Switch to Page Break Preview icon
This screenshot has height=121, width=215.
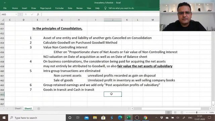(x=182, y=113)
